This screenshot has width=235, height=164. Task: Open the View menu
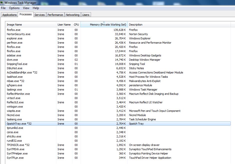[x=26, y=8]
